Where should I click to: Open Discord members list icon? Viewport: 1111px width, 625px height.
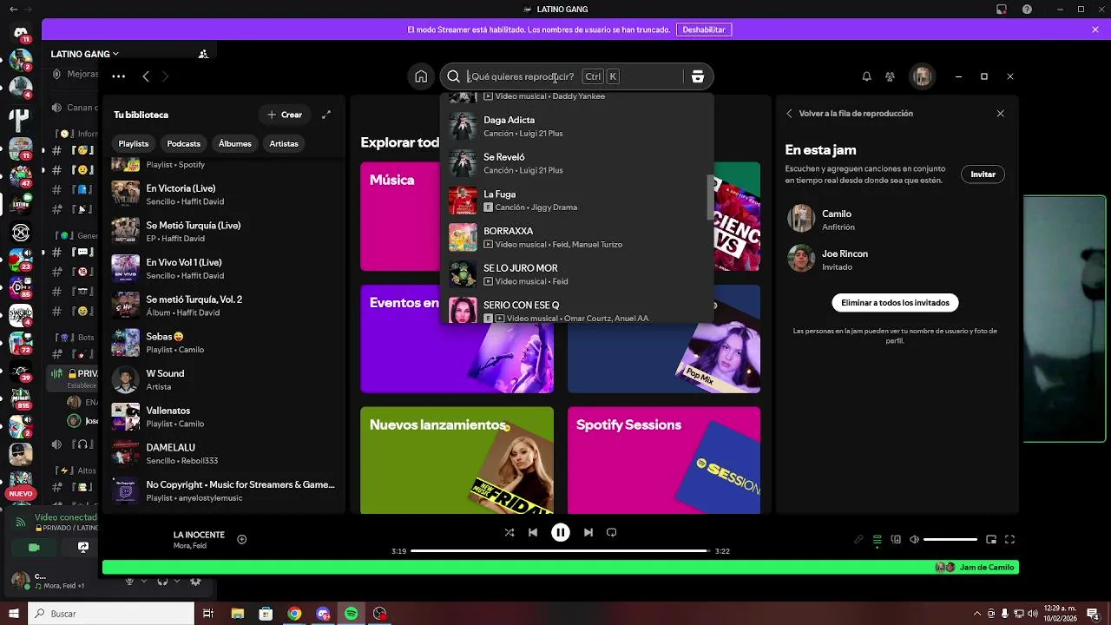[x=203, y=54]
